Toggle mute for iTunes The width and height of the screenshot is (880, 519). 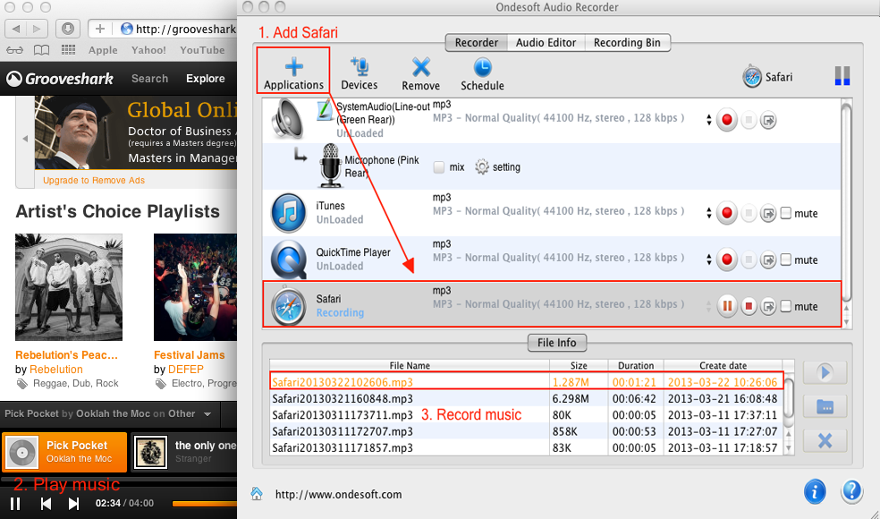(786, 214)
